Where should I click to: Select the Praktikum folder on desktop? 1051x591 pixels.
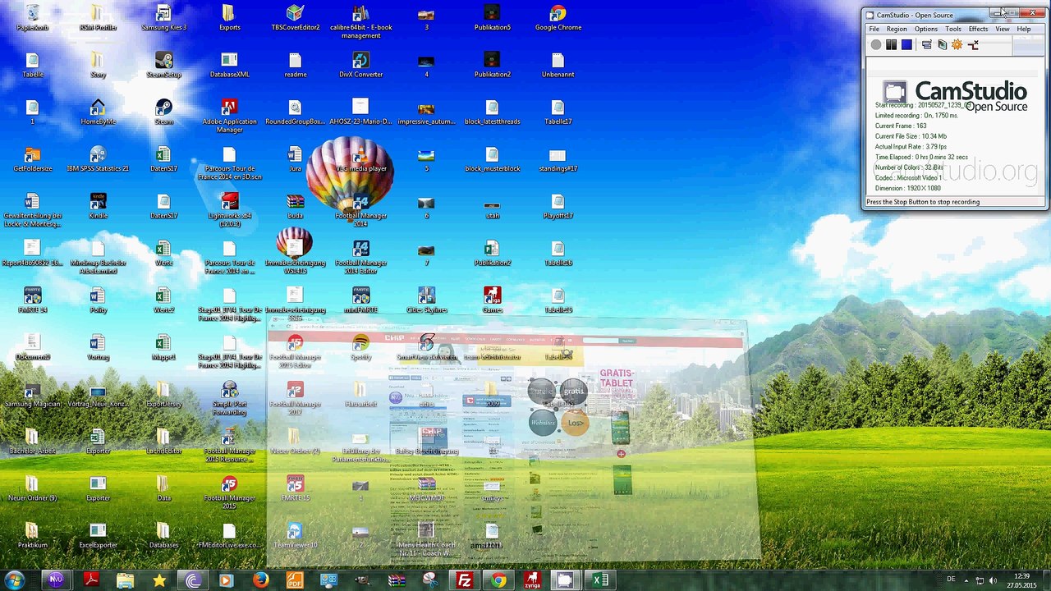coord(32,536)
